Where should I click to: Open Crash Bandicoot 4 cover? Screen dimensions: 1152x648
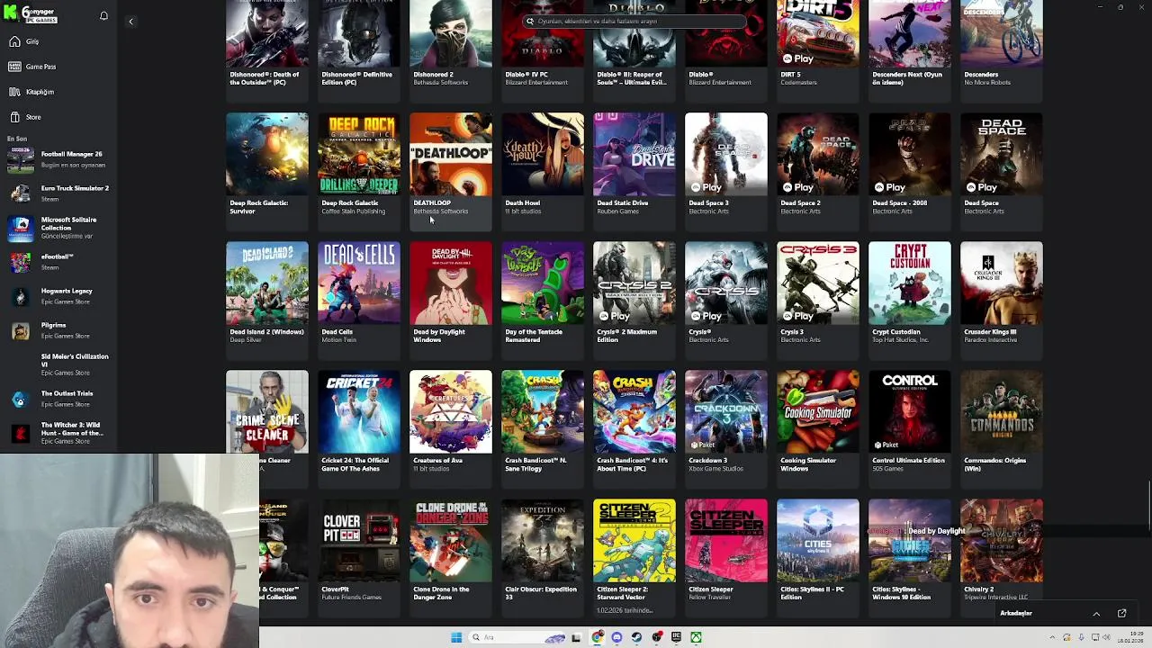point(634,411)
